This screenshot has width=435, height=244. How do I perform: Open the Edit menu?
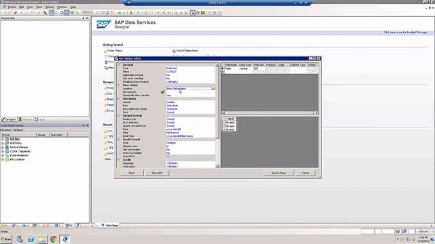click(x=21, y=7)
